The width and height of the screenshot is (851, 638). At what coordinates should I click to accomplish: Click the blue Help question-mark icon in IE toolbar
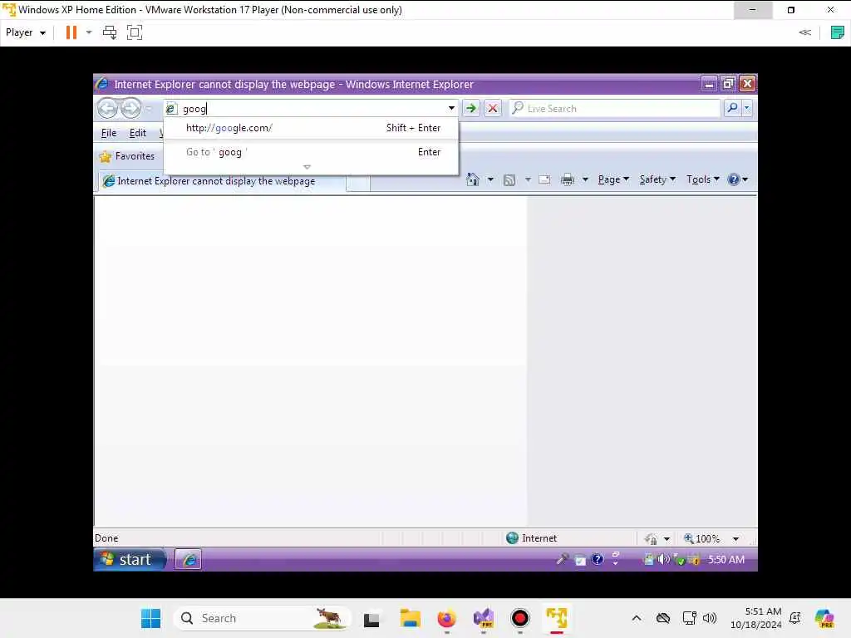click(x=733, y=179)
